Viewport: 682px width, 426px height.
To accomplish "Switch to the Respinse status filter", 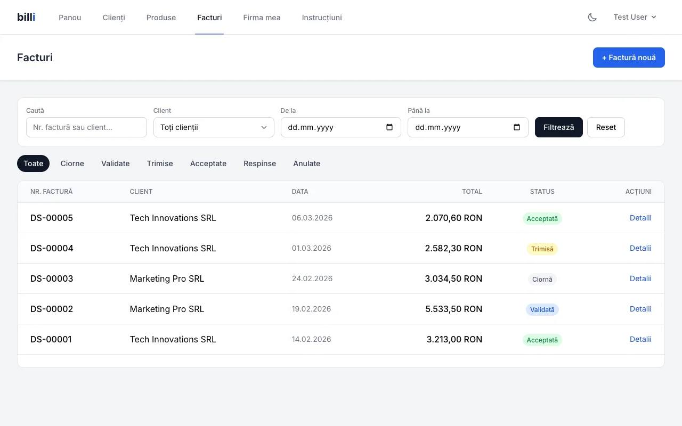I will pos(259,163).
